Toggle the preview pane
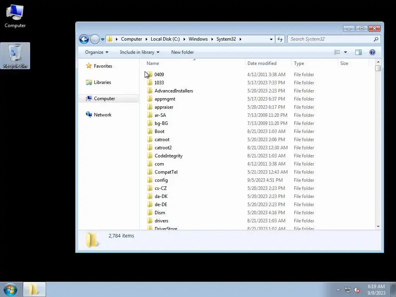 [x=358, y=52]
